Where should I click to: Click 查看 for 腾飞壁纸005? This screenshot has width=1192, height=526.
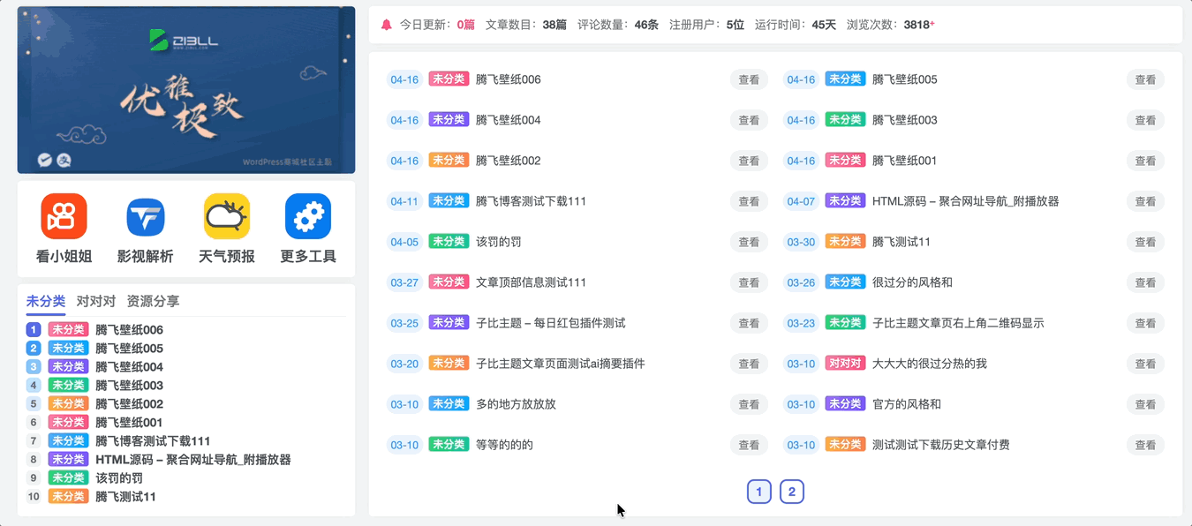coord(1145,79)
